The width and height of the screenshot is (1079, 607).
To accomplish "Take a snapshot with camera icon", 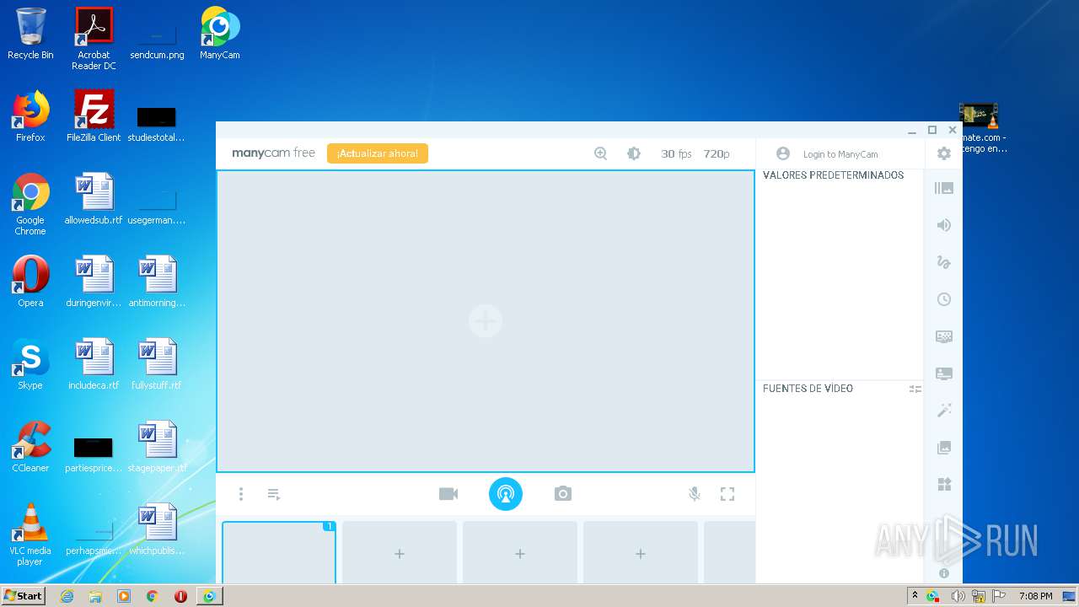I will 563,494.
